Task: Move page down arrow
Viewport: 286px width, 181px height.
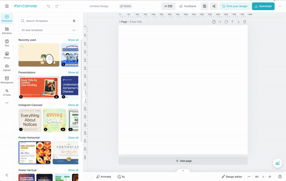Action: click(238, 22)
